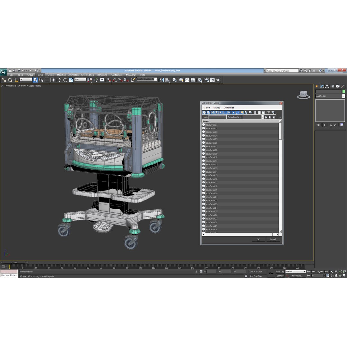The height and width of the screenshot is (347, 347).
Task: Open the Create command panel tab
Action: point(317,86)
